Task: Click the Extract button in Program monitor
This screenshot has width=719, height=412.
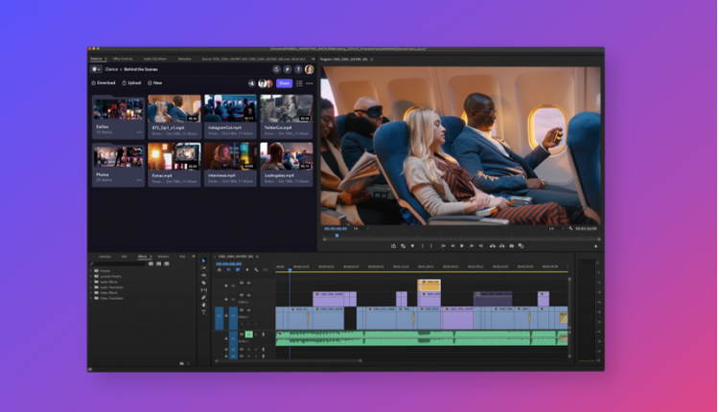Action: (501, 246)
